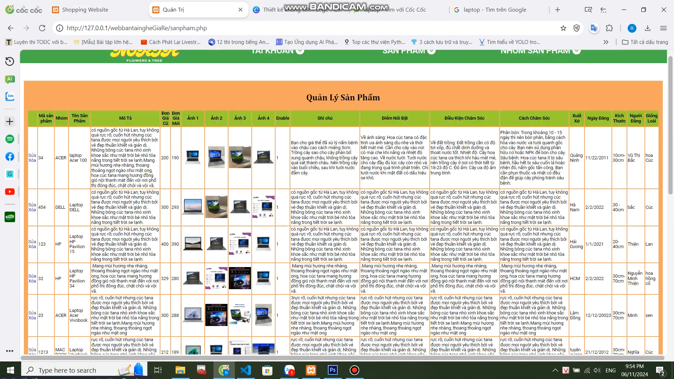Reload the current page

[42, 28]
